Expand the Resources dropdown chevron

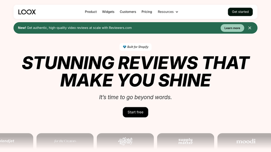177,12
